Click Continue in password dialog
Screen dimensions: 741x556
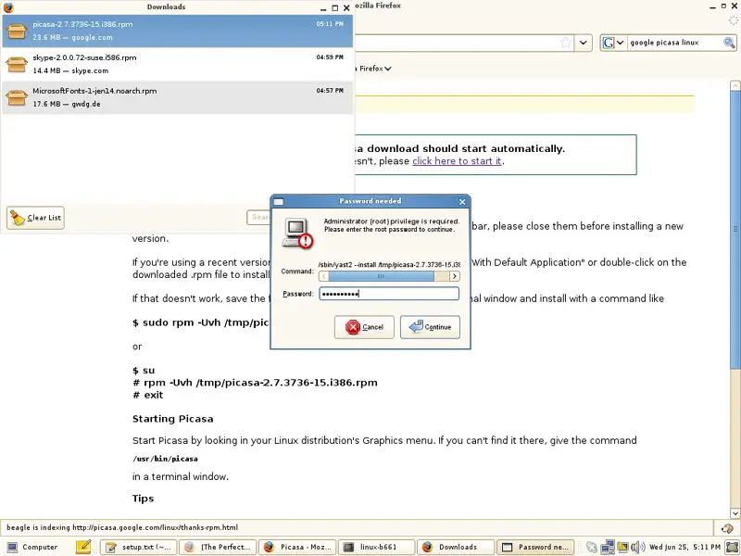click(430, 327)
